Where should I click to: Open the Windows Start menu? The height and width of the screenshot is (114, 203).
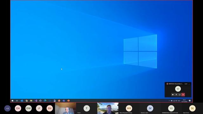tap(12, 101)
